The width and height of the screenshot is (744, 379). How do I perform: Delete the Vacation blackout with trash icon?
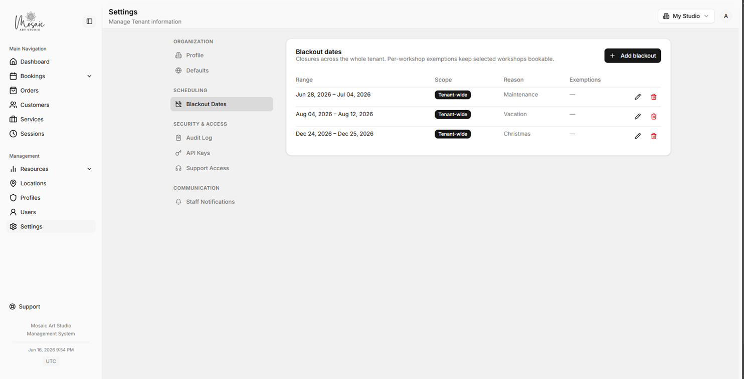coord(654,116)
